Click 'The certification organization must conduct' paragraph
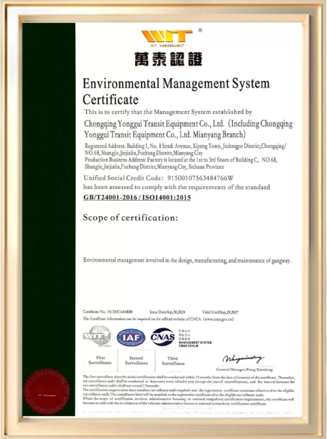The height and width of the screenshot is (439, 327). point(188,392)
